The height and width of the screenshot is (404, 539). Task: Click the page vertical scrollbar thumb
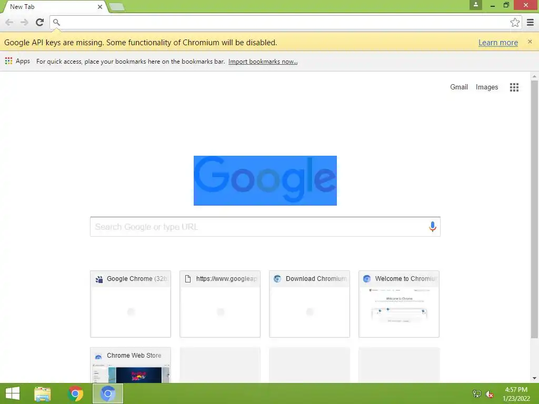[x=534, y=209]
